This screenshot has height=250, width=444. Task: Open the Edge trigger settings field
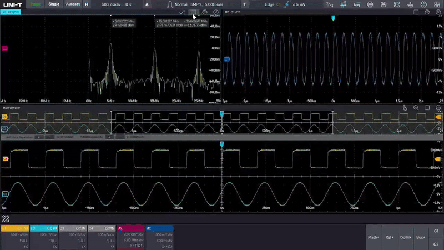point(283,4)
